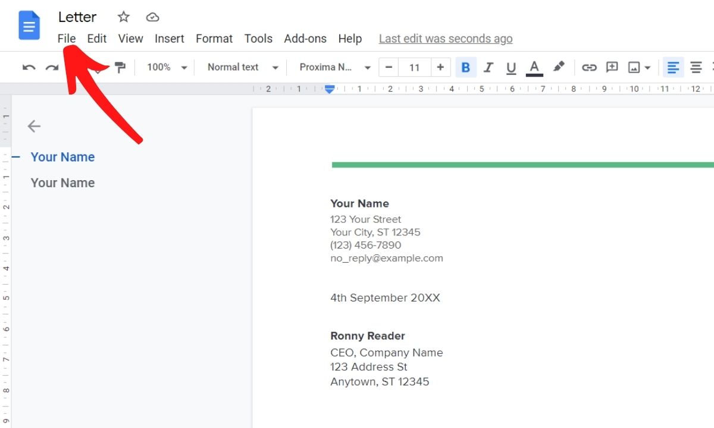Open the Insert menu
This screenshot has width=714, height=428.
(x=169, y=39)
